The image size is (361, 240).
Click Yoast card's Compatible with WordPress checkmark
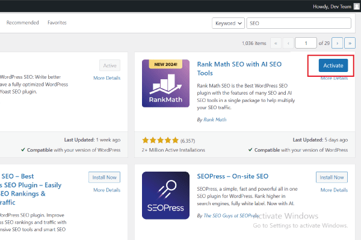pos(23,150)
